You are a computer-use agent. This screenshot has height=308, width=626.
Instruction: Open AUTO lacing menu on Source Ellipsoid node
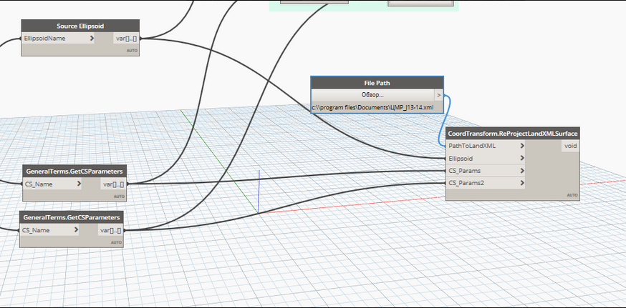coord(132,51)
